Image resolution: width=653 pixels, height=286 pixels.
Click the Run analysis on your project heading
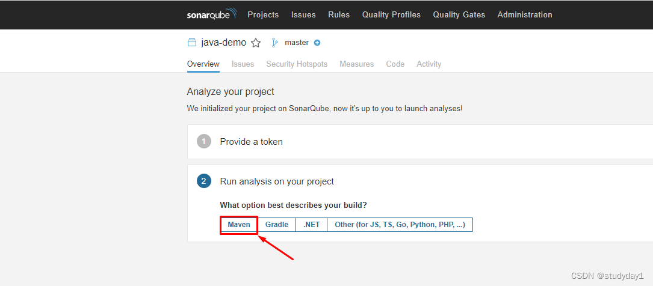(277, 181)
